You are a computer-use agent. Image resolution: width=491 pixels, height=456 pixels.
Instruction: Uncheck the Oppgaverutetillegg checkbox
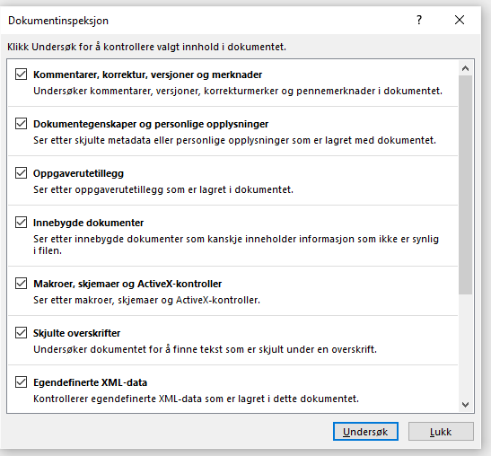pos(21,173)
